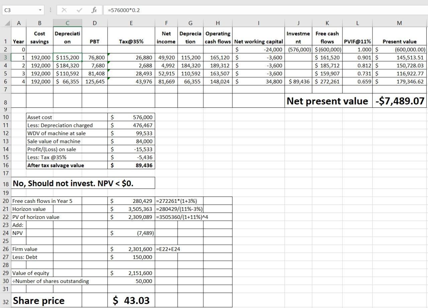This screenshot has height=308, width=428.
Task: Open the Name Box dropdown arrow
Action: (40, 10)
